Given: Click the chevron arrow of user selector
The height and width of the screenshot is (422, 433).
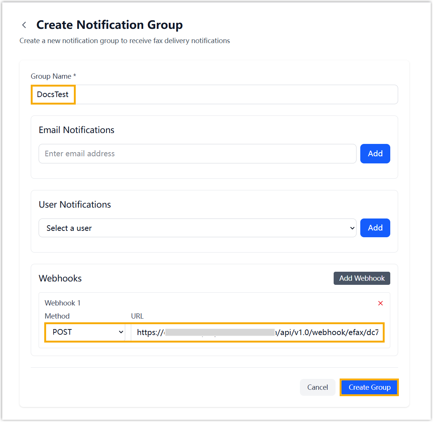Looking at the screenshot, I should (x=352, y=228).
